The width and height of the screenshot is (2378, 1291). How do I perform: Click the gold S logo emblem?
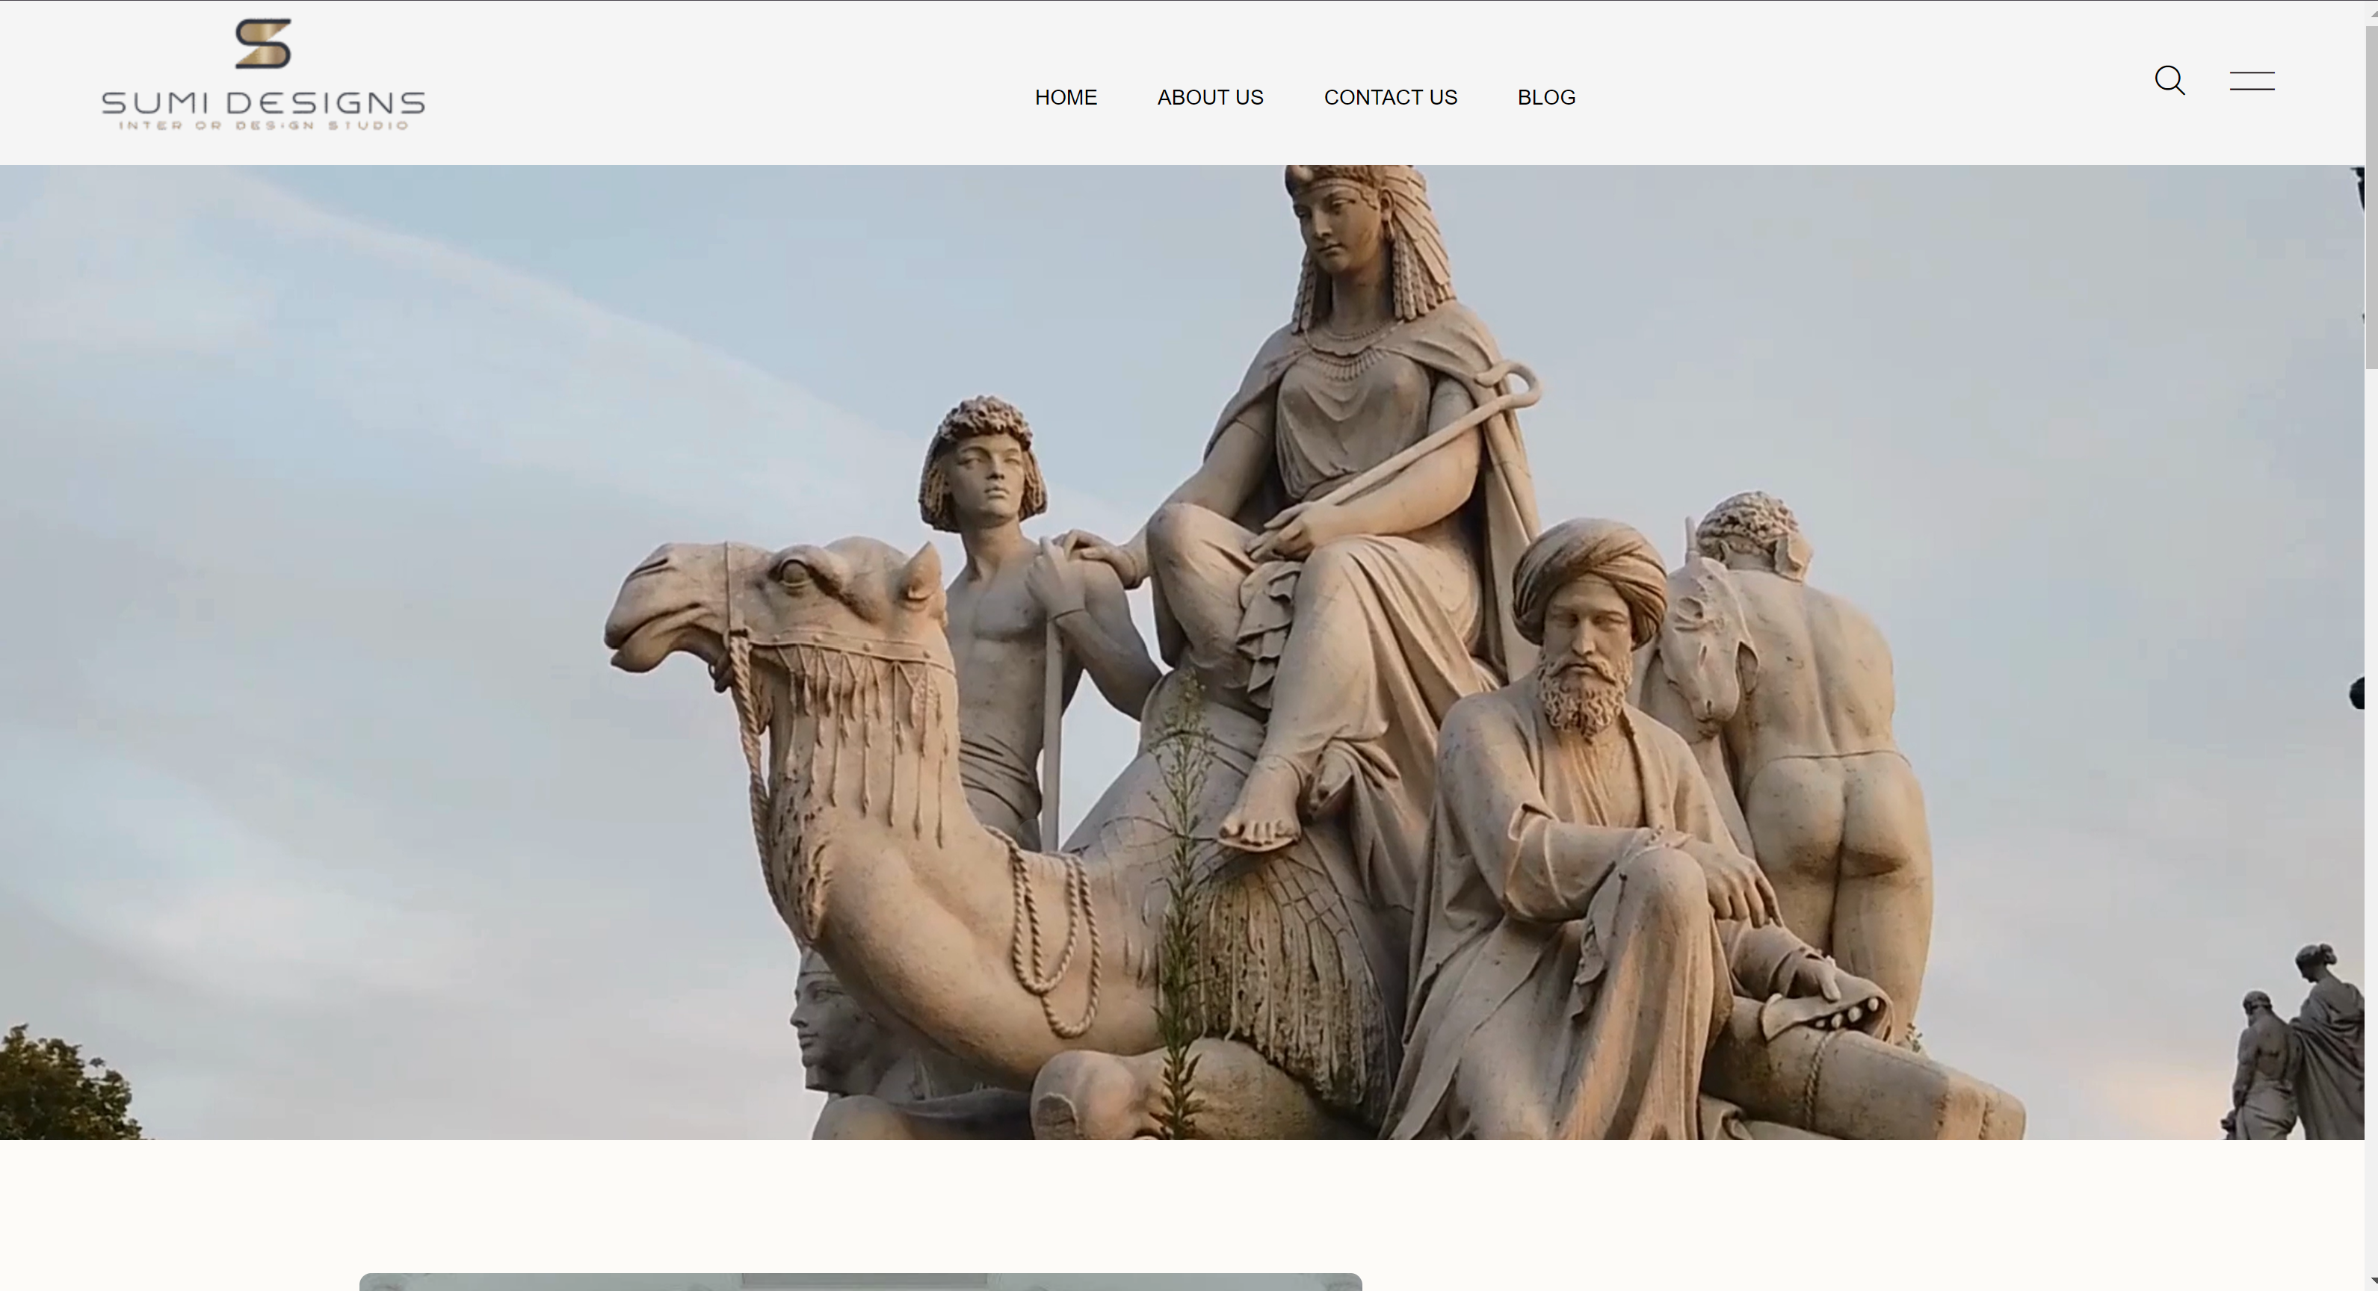click(263, 43)
